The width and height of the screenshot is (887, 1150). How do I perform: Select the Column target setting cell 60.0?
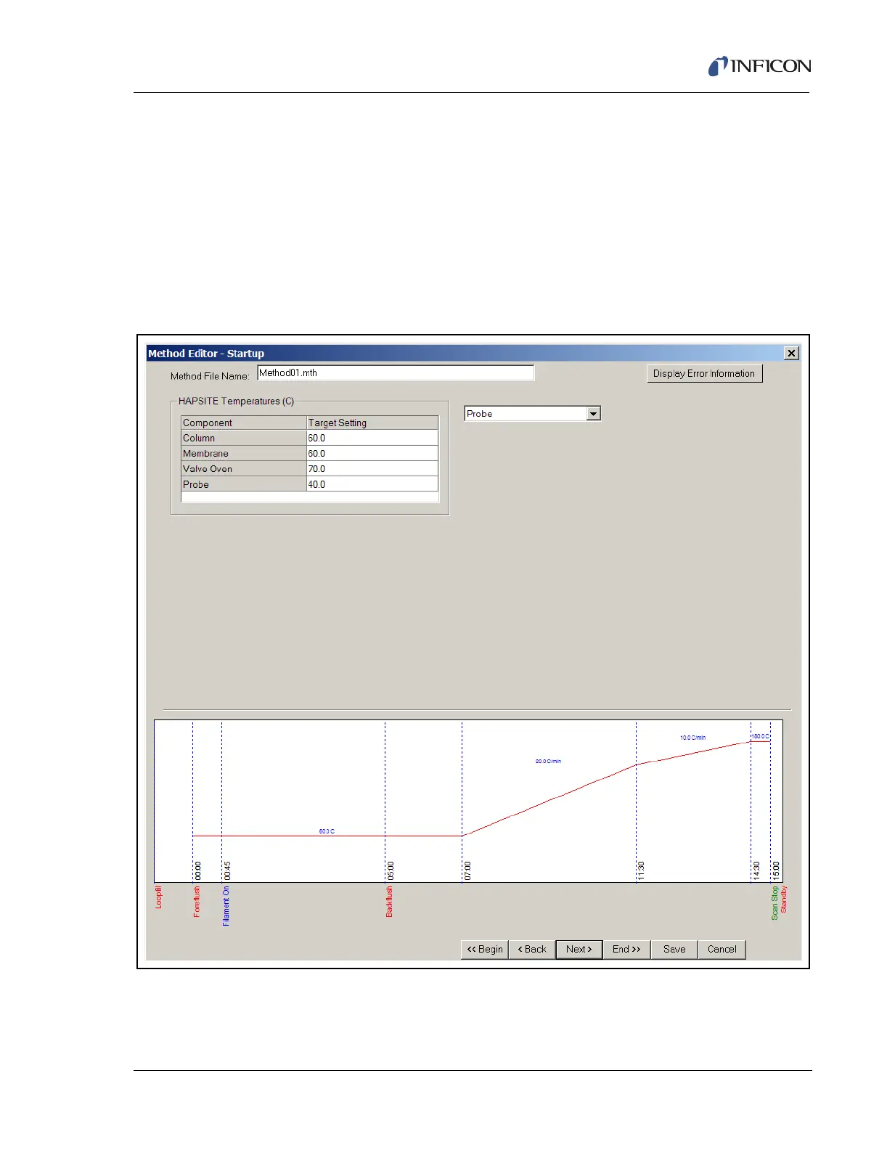[372, 439]
